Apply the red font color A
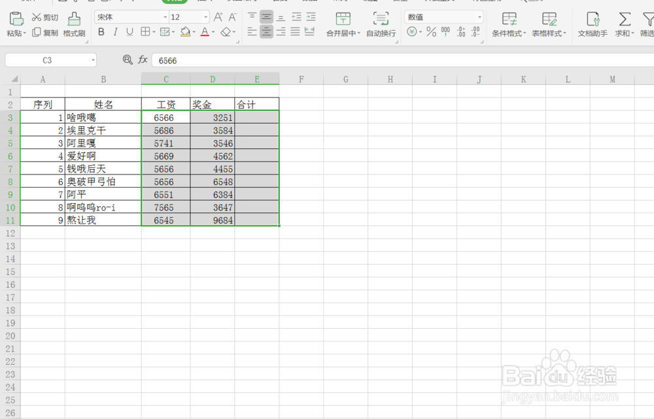This screenshot has height=419, width=654. coord(204,31)
